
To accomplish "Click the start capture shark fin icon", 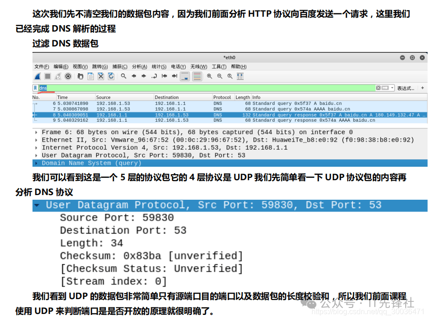I will coord(37,76).
